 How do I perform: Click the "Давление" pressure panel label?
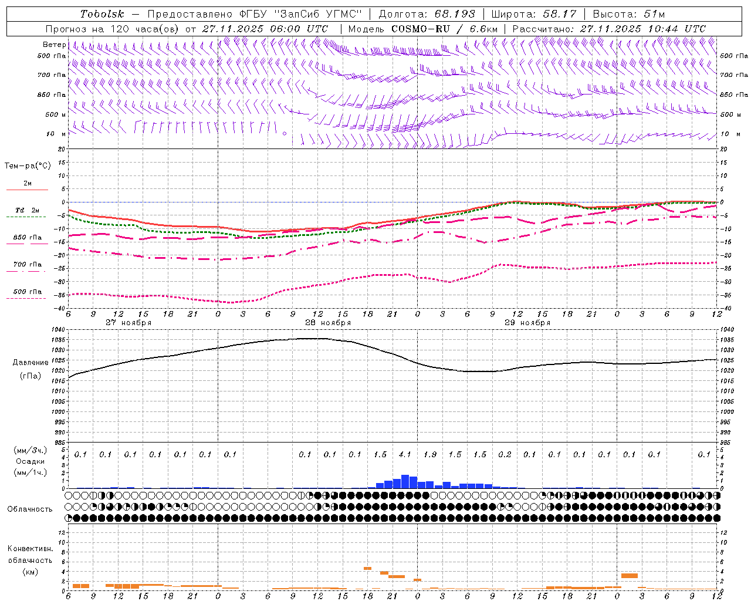pos(31,363)
